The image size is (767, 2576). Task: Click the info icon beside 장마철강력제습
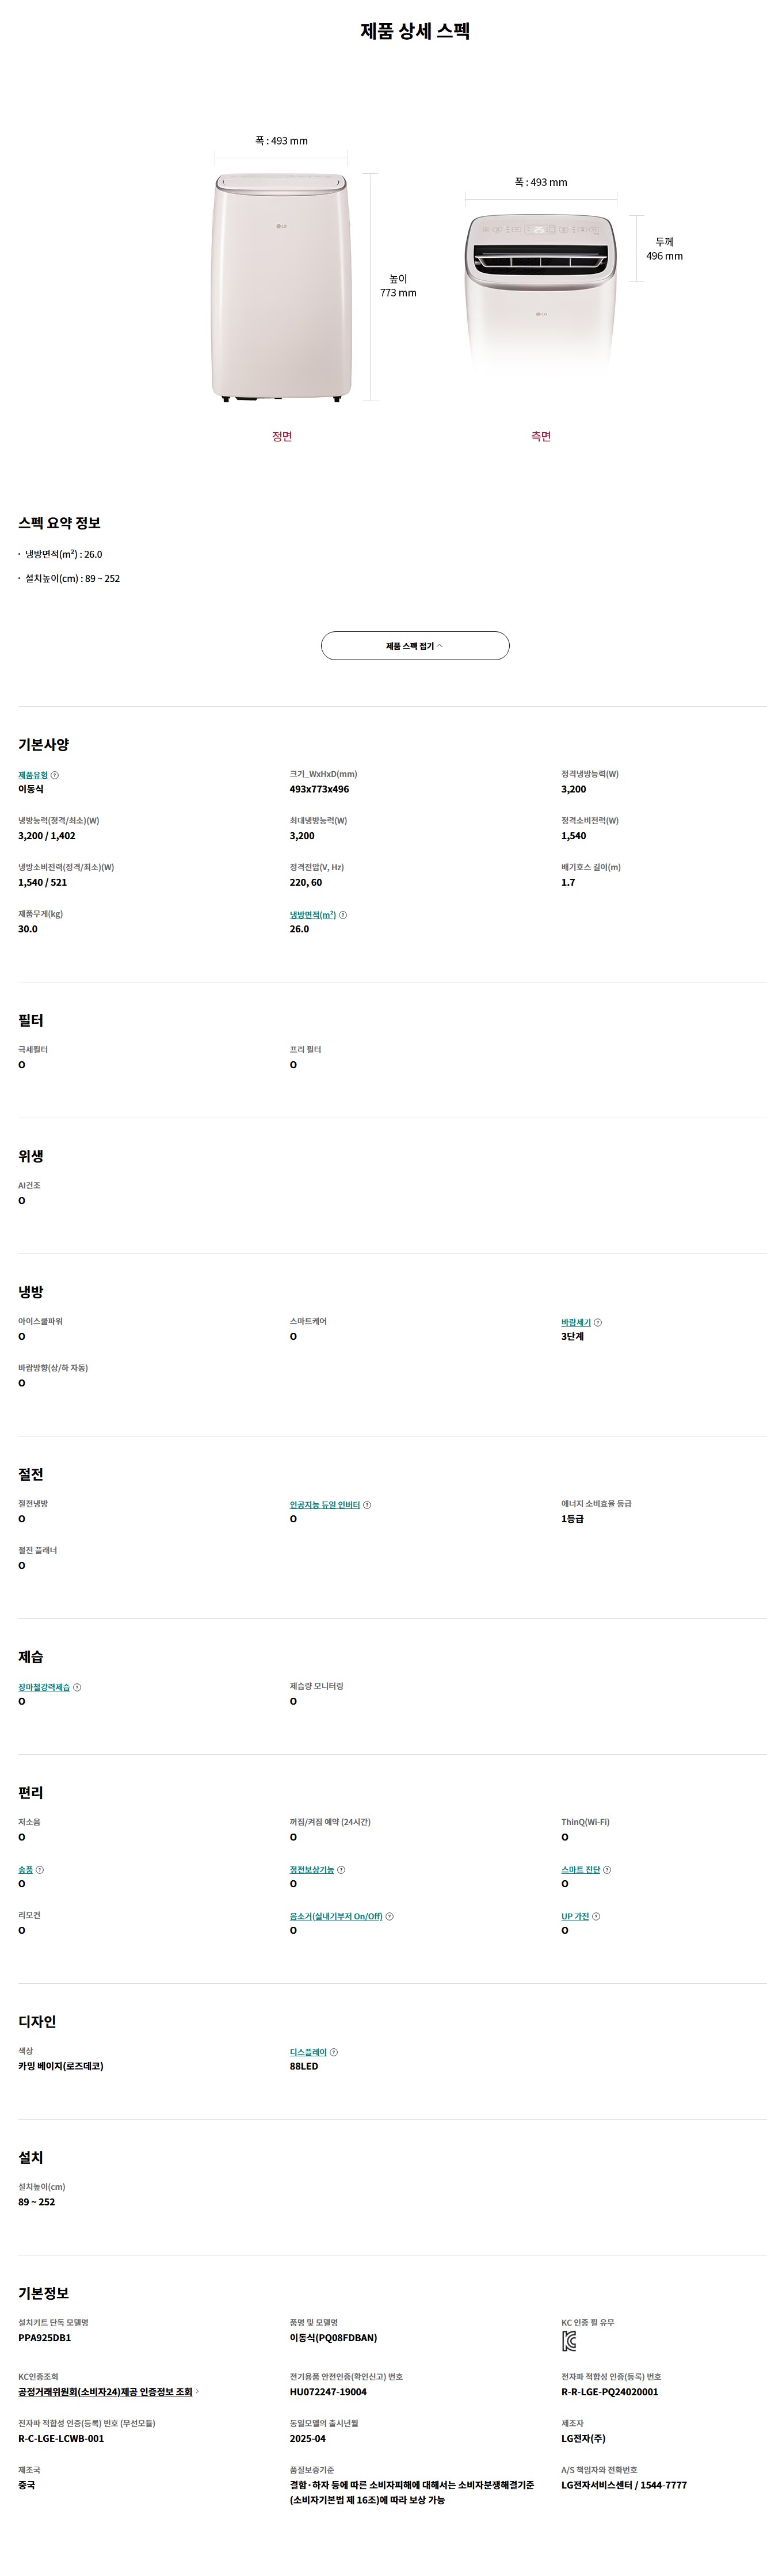(78, 1687)
